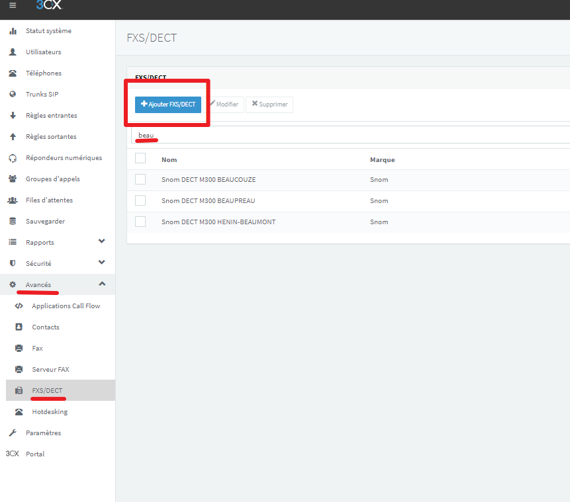Click the Paramètres wrench icon
Image resolution: width=570 pixels, height=502 pixels.
click(13, 433)
